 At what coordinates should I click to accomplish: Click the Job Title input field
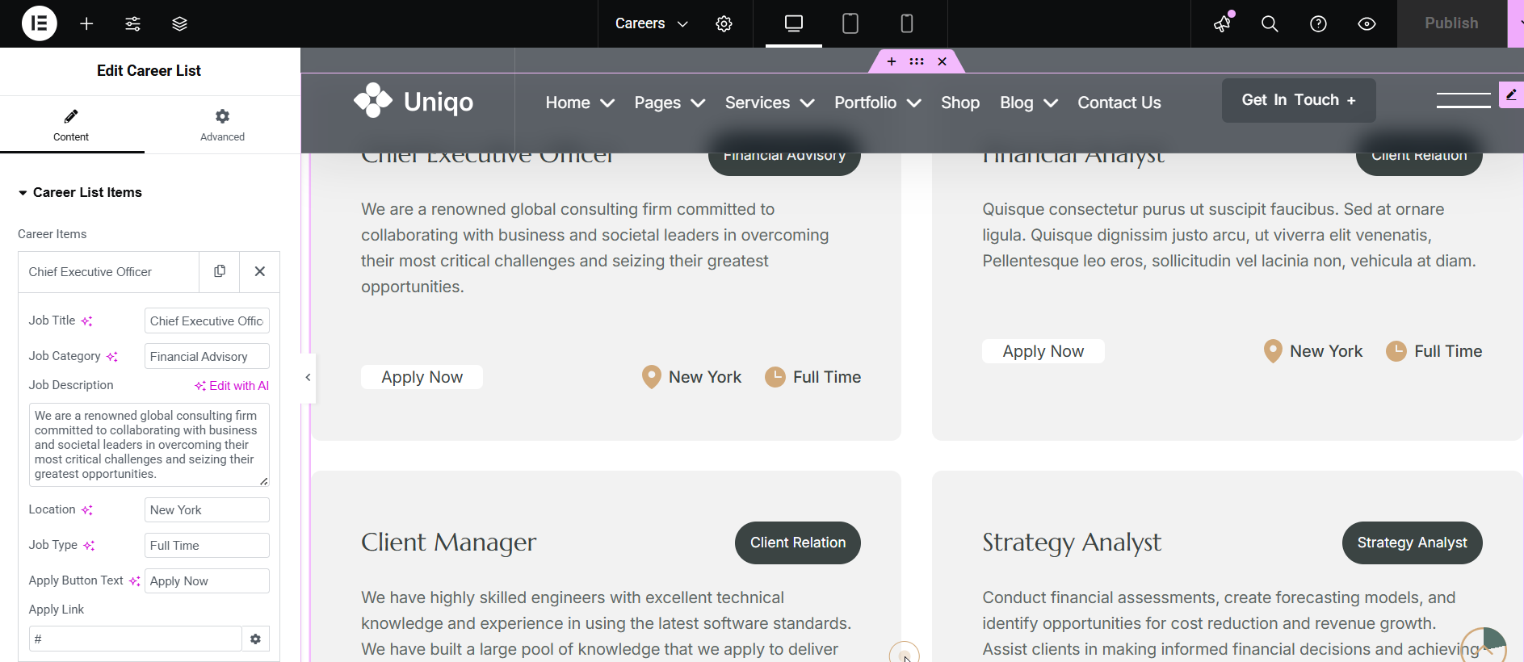coord(207,321)
